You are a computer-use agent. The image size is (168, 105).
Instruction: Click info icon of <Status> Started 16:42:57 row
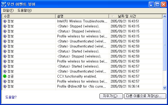tap(5, 66)
